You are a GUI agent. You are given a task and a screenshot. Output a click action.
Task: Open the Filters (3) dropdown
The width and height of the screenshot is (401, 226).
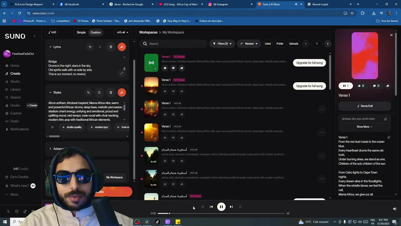tap(222, 44)
